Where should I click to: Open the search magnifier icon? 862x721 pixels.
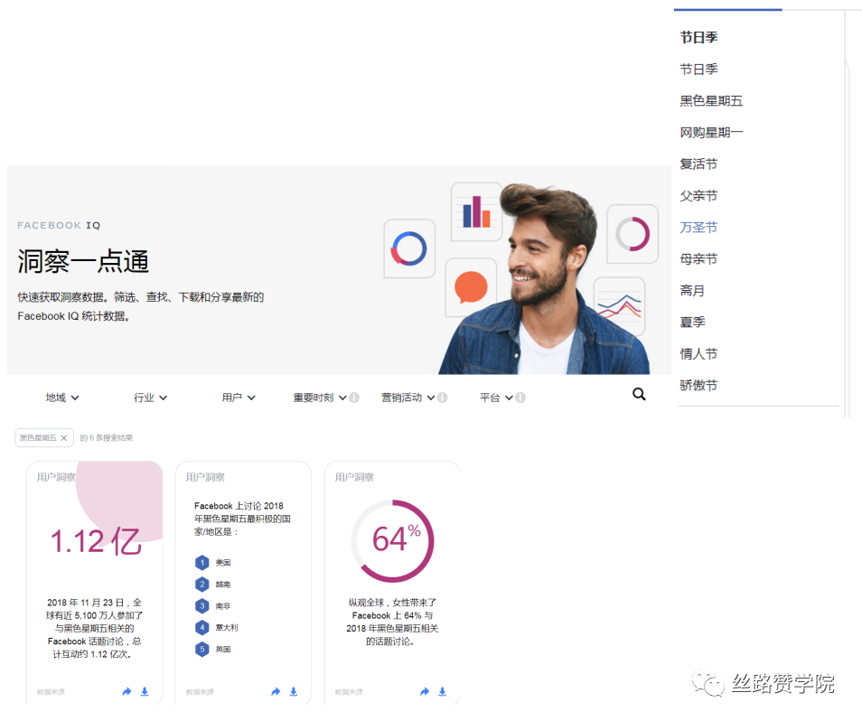[x=639, y=394]
